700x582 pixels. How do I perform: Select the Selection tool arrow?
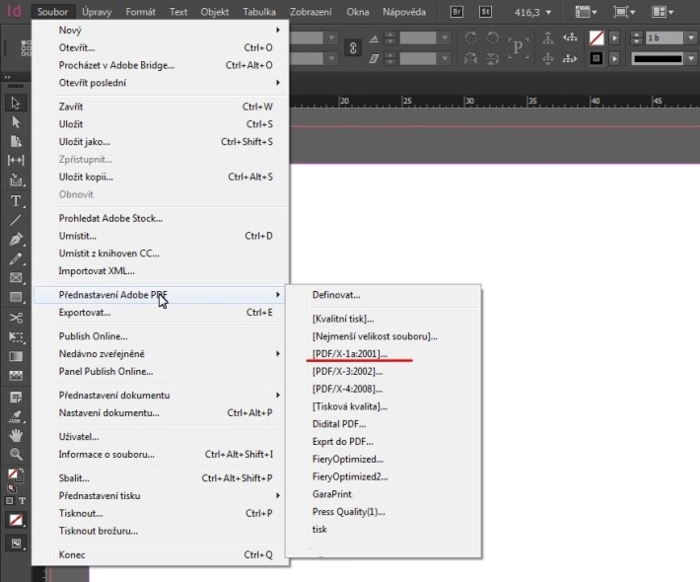point(16,104)
